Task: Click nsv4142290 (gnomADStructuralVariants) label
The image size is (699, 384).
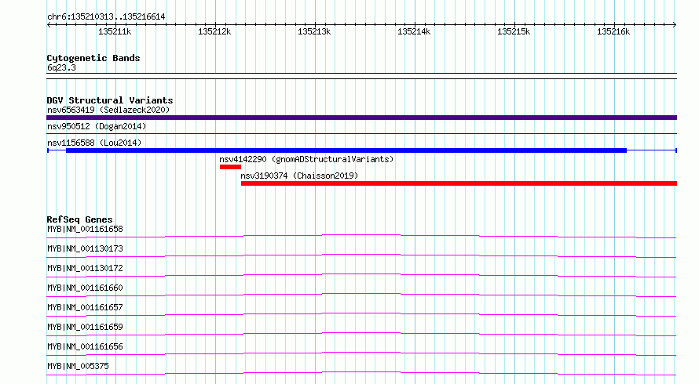Action: [x=306, y=159]
